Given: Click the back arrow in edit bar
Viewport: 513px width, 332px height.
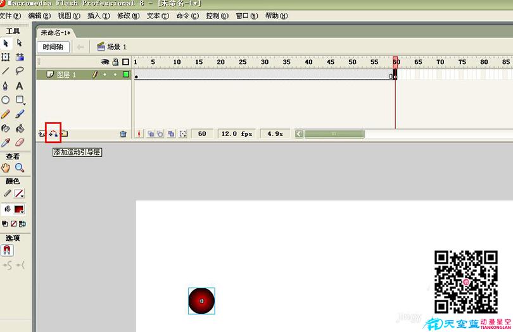Looking at the screenshot, I should [80, 47].
